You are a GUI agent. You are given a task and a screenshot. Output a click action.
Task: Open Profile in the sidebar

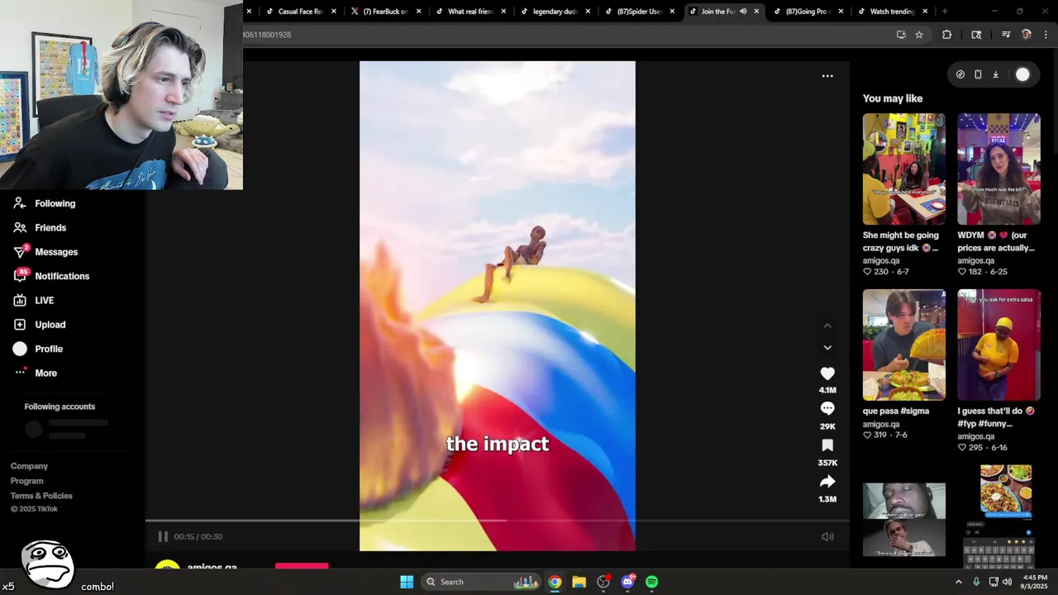coord(49,349)
